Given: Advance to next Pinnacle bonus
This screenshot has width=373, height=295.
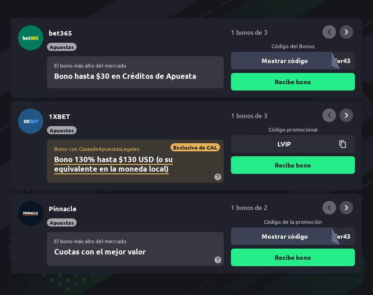Looking at the screenshot, I should [346, 208].
